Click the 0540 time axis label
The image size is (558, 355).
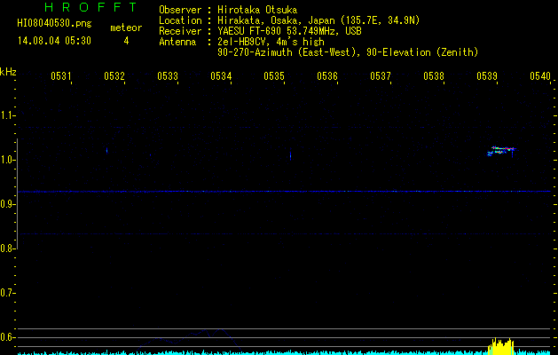pos(540,75)
